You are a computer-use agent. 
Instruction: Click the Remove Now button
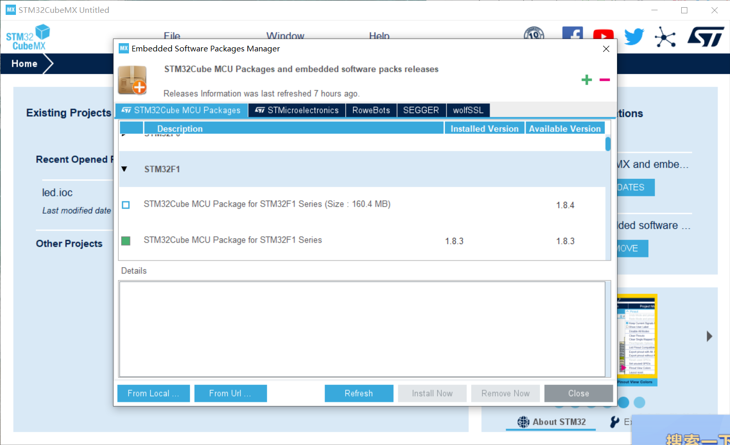coord(506,393)
